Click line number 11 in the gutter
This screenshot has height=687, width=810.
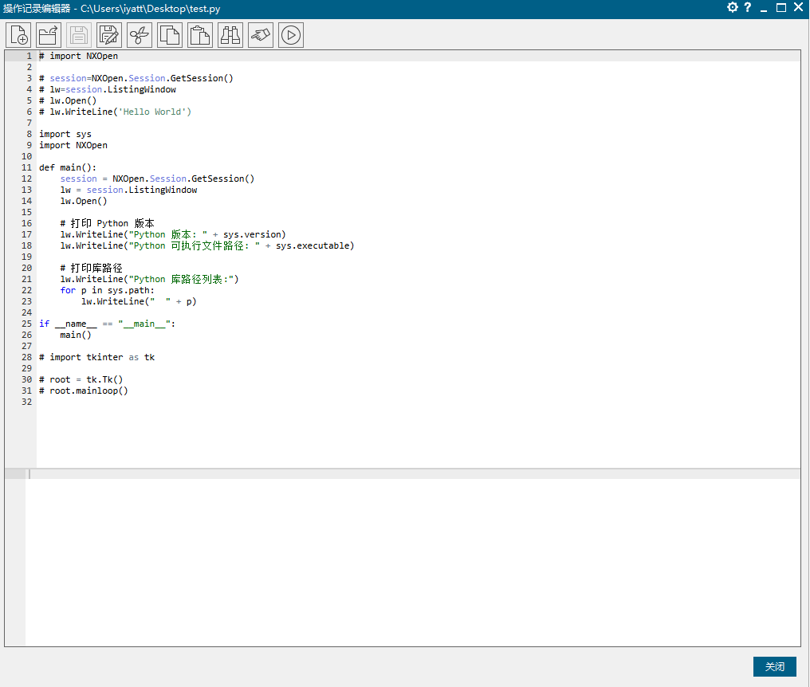click(27, 167)
